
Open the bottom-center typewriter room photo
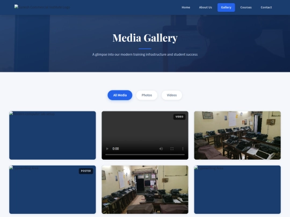(145, 190)
